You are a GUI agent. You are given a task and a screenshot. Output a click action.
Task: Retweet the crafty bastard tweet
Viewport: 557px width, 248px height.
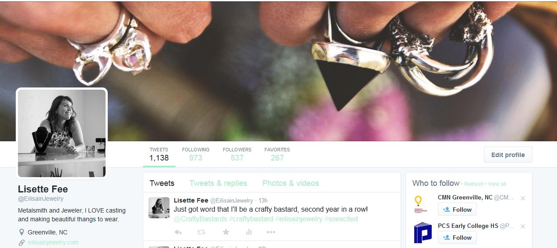pos(201,232)
